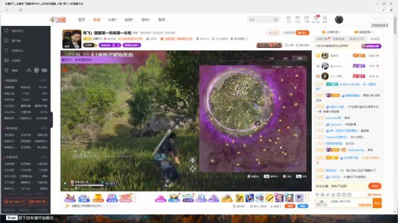This screenshot has height=223, width=398.
Task: Click the crown icon in chat toolbar
Action: pos(333,195)
